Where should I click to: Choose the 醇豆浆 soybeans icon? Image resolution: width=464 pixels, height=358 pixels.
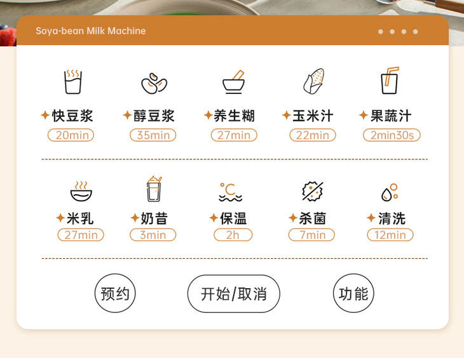pyautogui.click(x=154, y=83)
